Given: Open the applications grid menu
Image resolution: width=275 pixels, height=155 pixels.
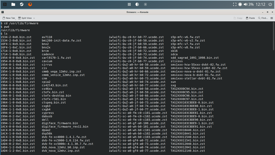Looking at the screenshot, I should coord(129,4).
